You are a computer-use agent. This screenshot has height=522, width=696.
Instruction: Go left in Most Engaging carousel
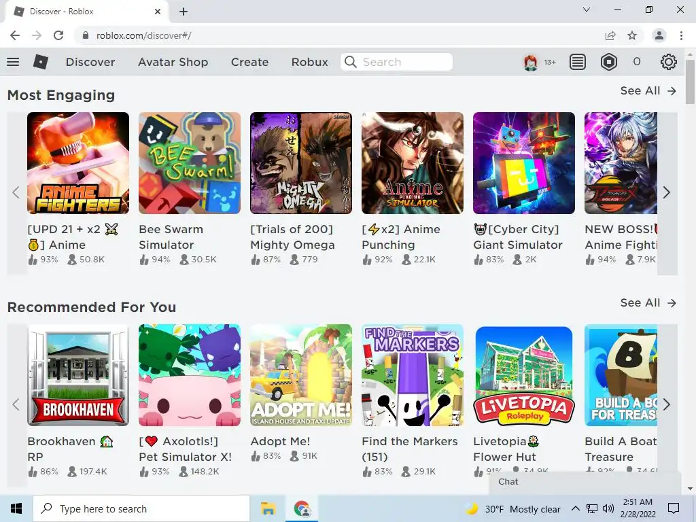[x=16, y=192]
